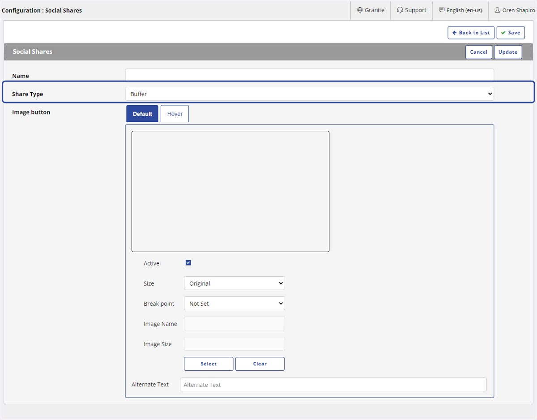This screenshot has width=537, height=420.
Task: Open the Share Type dropdown
Action: (310, 94)
